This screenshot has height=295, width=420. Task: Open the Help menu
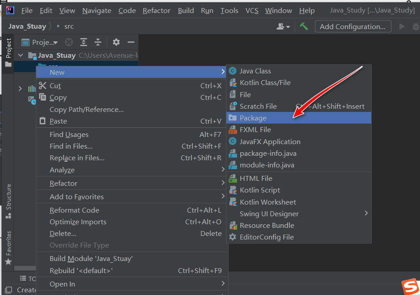tap(307, 10)
